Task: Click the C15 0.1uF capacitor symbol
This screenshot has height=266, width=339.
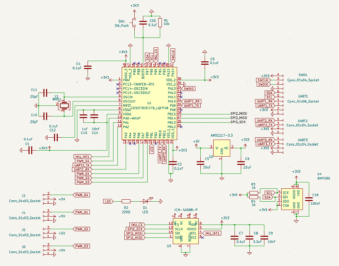Action: coord(143,23)
